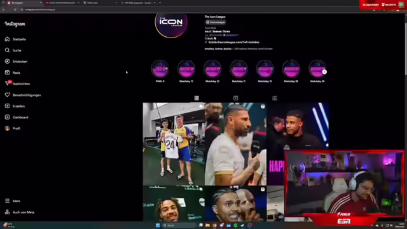Open the post with the number 24 jersey
The image size is (407, 229).
coord(174,144)
